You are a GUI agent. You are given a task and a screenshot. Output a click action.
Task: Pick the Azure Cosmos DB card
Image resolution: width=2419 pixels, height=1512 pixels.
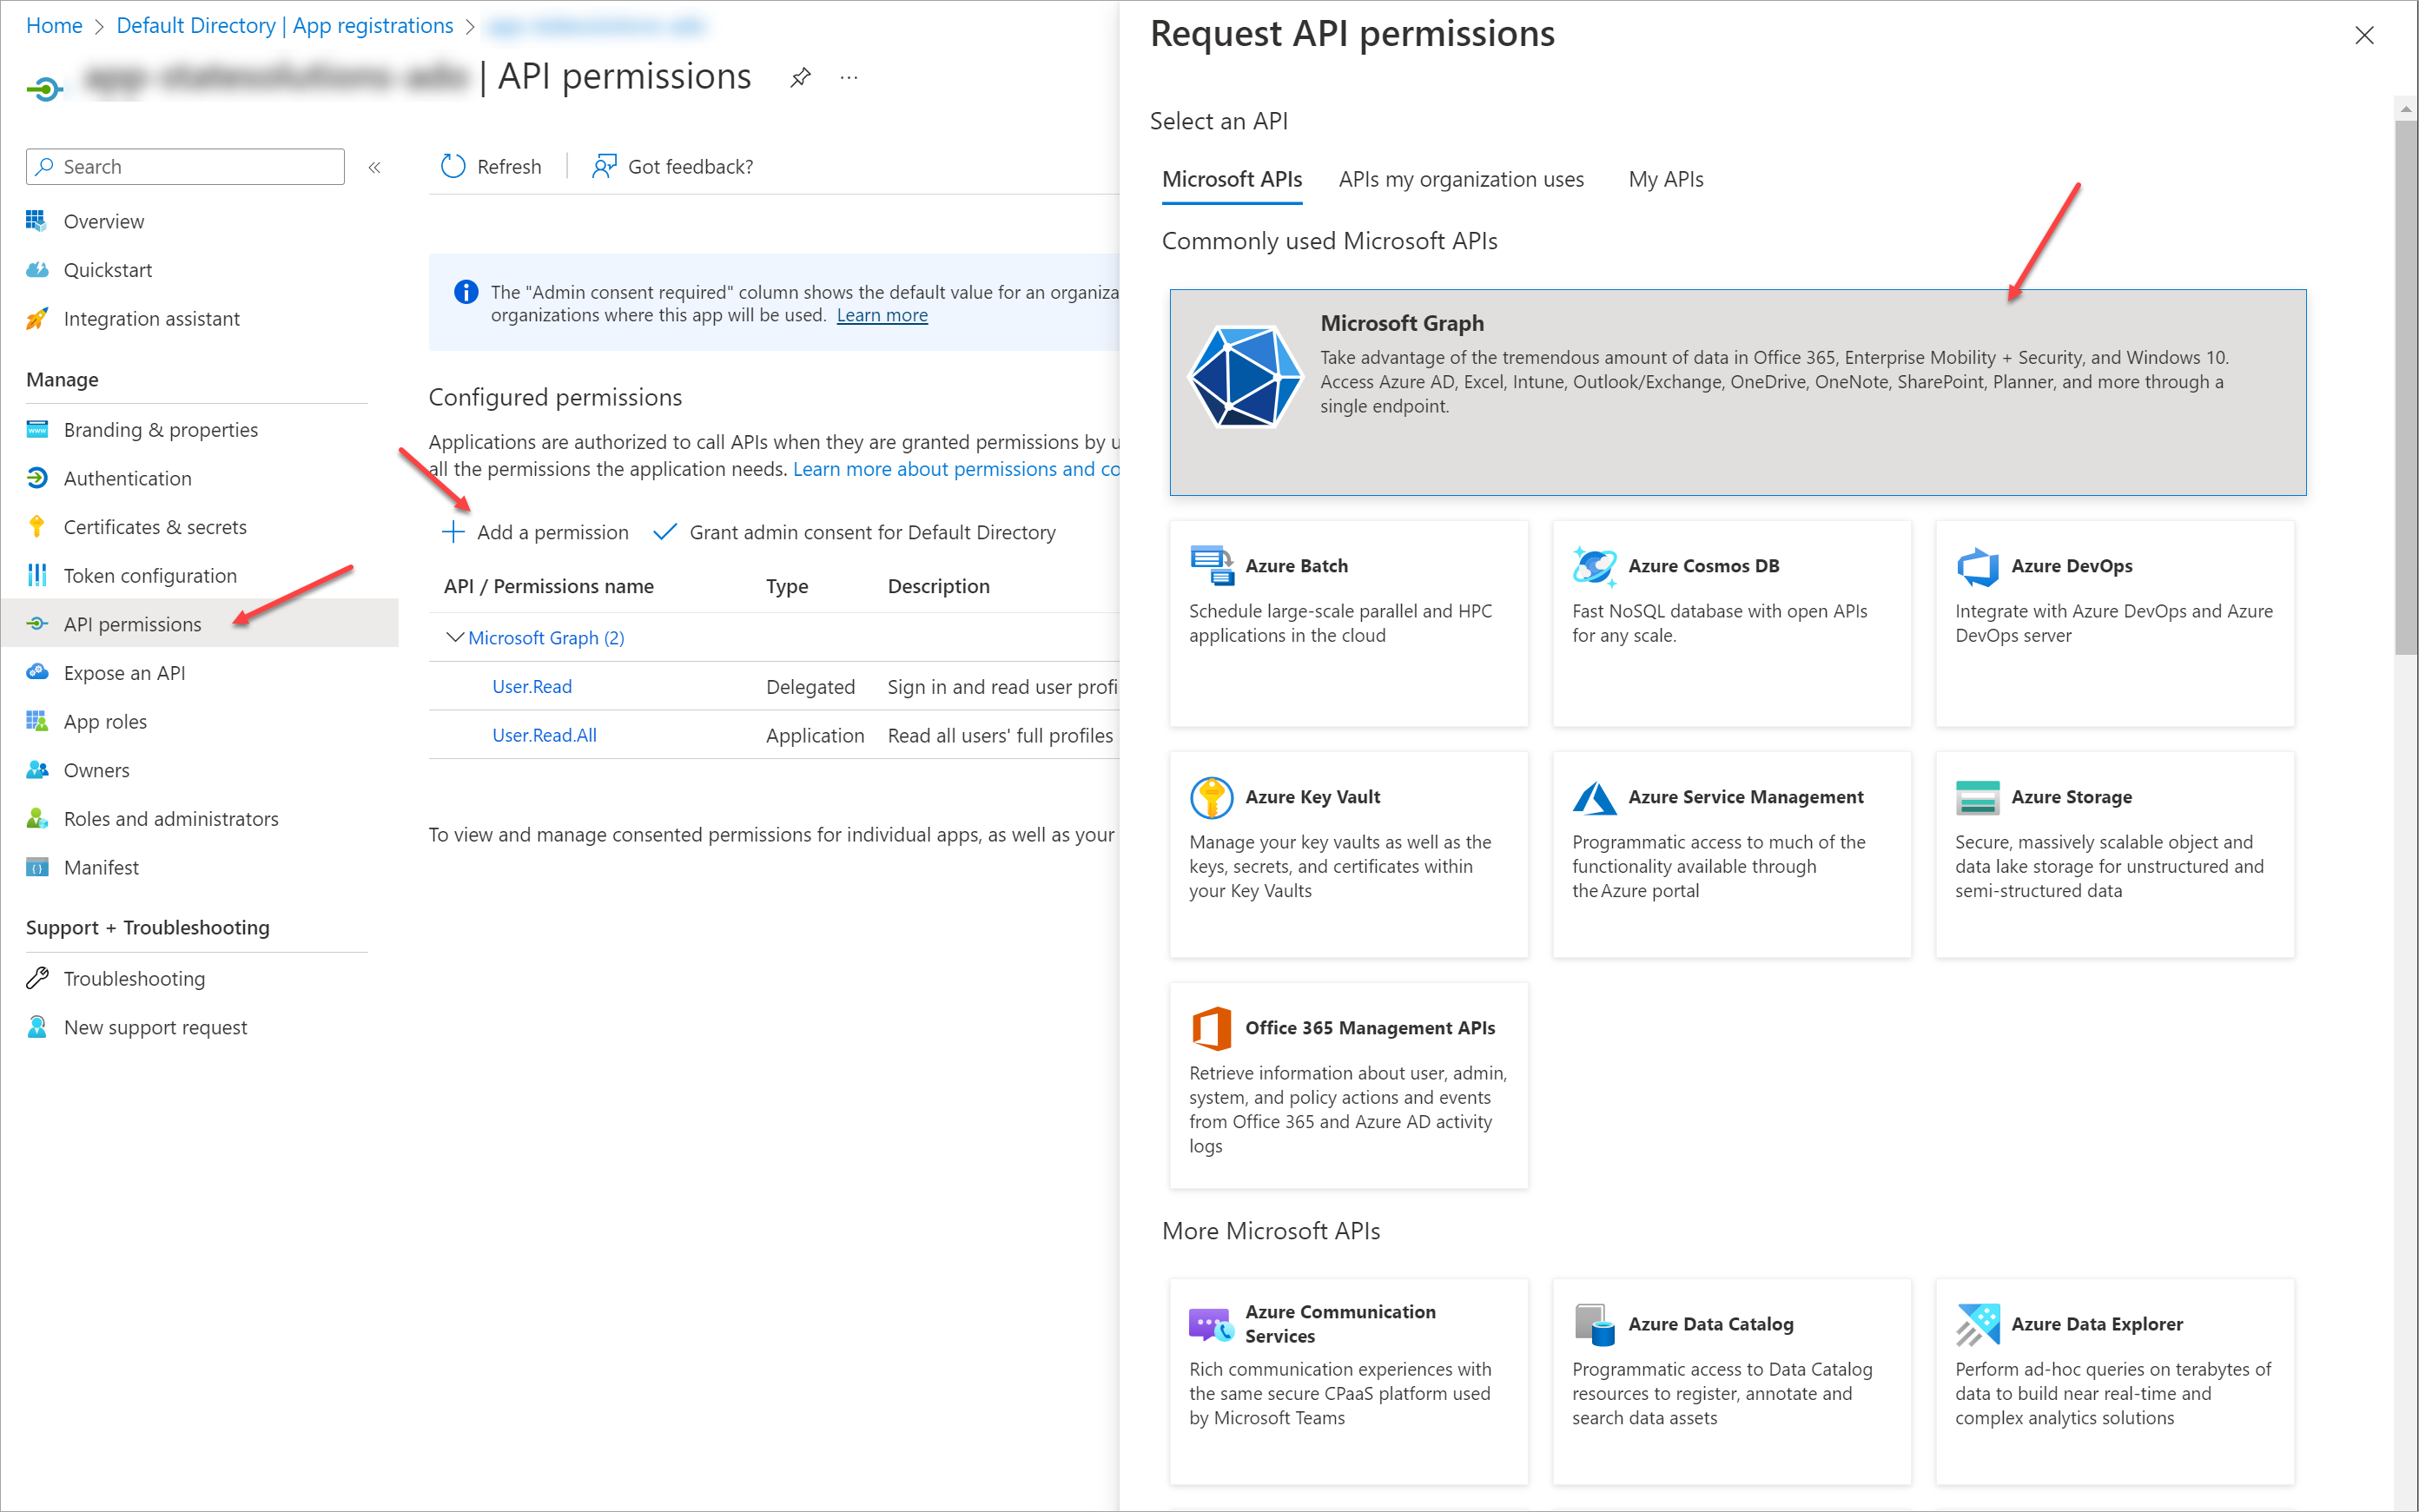pyautogui.click(x=1731, y=622)
